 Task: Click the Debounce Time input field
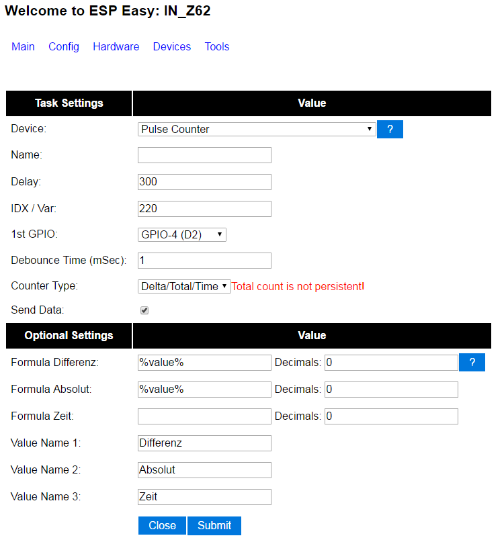pos(204,261)
